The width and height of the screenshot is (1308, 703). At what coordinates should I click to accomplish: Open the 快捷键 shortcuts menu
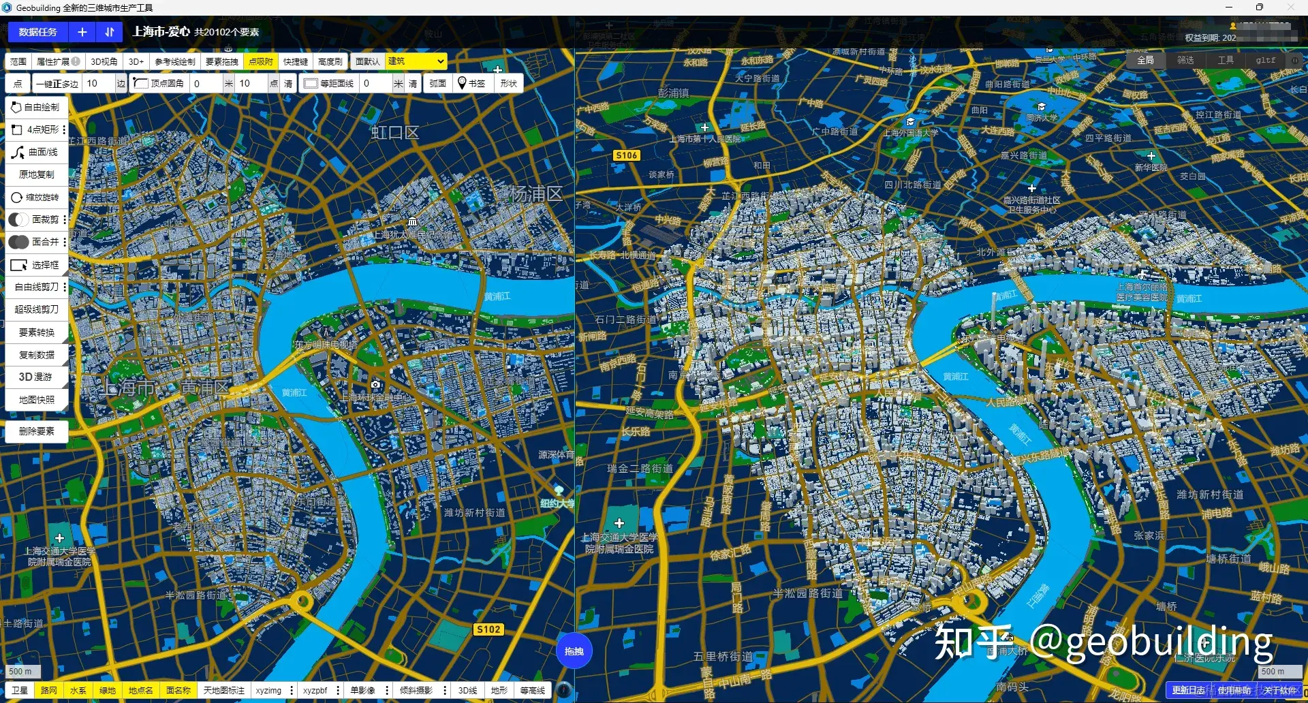click(x=296, y=61)
